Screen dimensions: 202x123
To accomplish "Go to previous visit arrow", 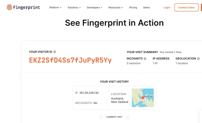I will pos(101,117).
